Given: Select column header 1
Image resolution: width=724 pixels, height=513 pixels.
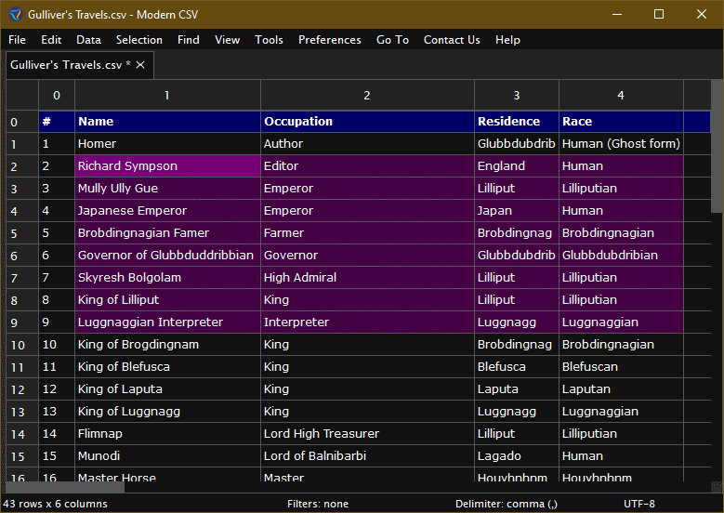Looking at the screenshot, I should click(167, 95).
